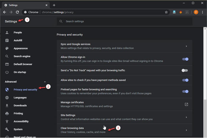Click the Search engine magnifier icon
Screen dimensions: 207x138
pyautogui.click(x=7, y=56)
